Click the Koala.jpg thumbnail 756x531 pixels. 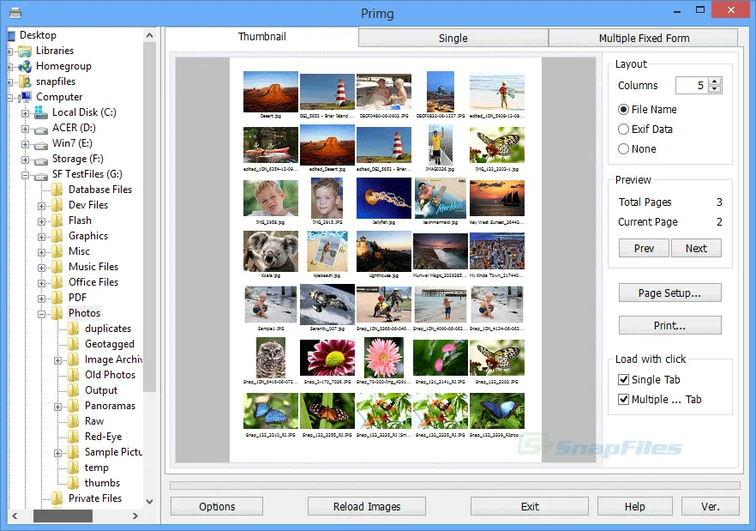click(x=271, y=251)
